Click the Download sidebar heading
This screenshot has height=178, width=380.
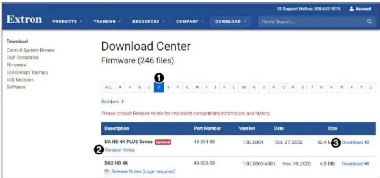coord(17,41)
